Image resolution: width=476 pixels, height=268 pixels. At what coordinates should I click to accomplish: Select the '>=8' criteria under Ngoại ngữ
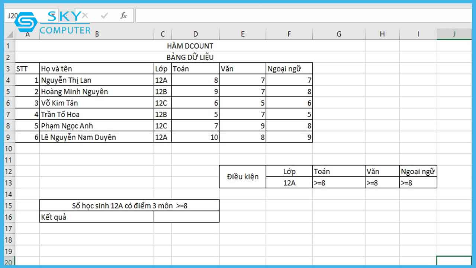click(x=418, y=183)
